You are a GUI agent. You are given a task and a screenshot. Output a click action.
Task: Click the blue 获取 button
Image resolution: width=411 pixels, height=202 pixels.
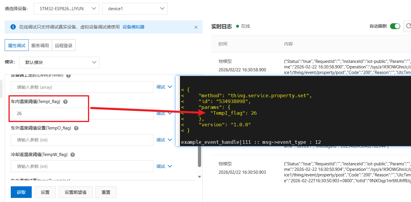(21, 192)
